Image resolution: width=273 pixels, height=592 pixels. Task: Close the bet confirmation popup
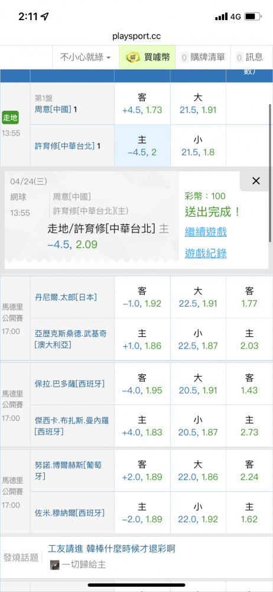click(256, 181)
